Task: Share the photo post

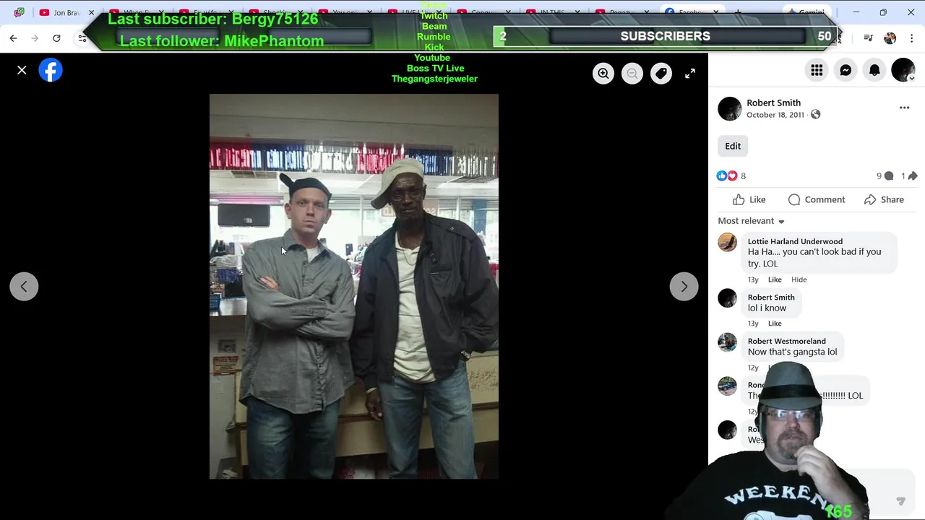Action: pos(884,199)
